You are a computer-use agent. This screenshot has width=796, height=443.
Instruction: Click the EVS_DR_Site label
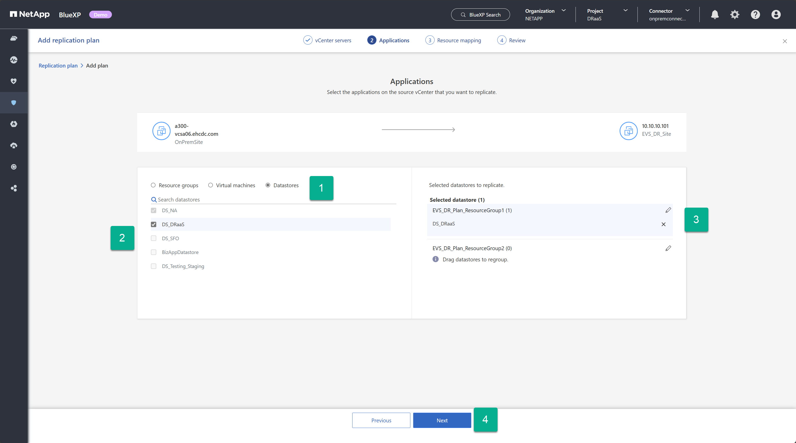(656, 134)
